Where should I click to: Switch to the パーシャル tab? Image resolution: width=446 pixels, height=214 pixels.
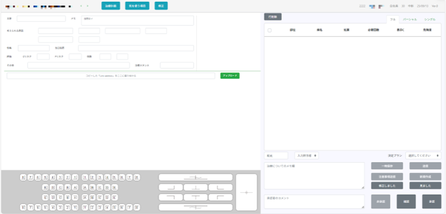pos(409,19)
